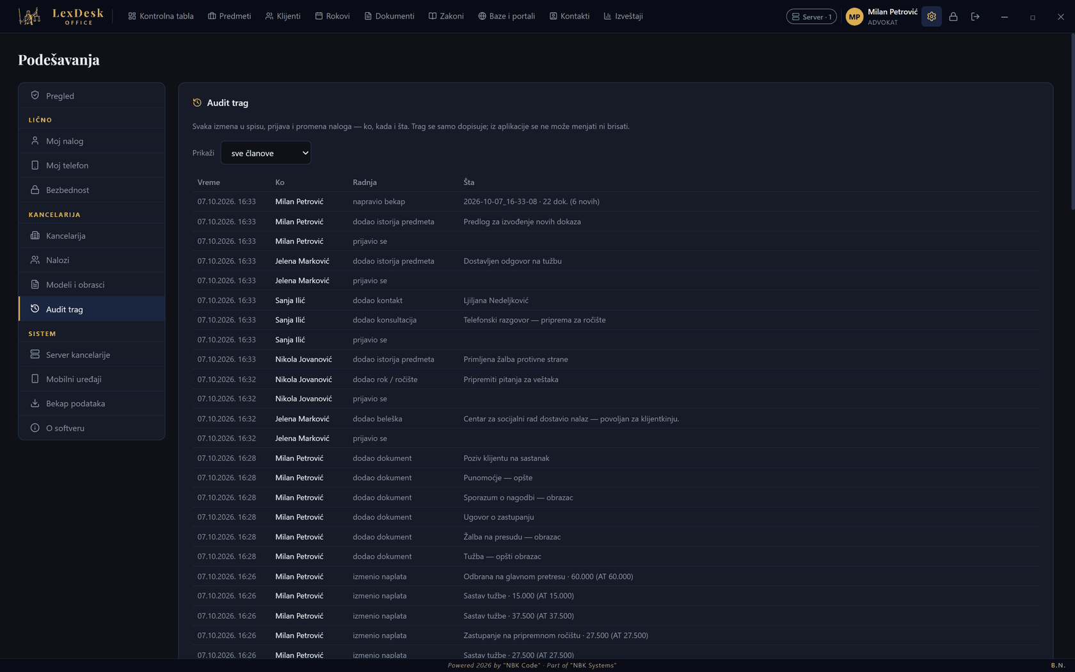This screenshot has height=672, width=1075.
Task: Select 'napravio bekap' audit row
Action: [616, 202]
